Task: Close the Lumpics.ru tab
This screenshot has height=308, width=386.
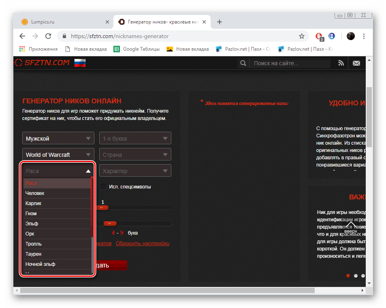Action: click(x=107, y=22)
